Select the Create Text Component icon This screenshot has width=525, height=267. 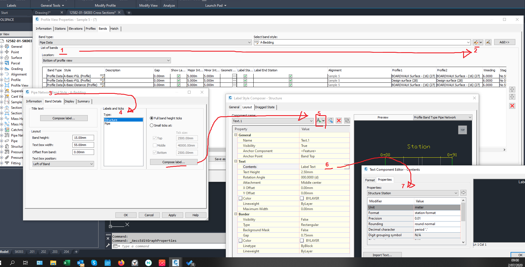tap(319, 120)
